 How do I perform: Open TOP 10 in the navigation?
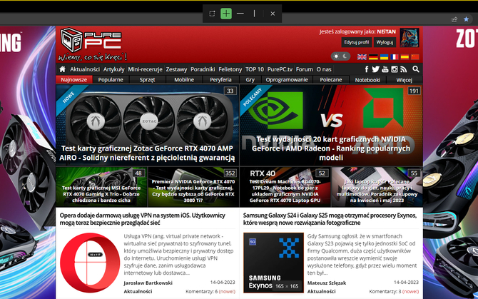pyautogui.click(x=255, y=69)
